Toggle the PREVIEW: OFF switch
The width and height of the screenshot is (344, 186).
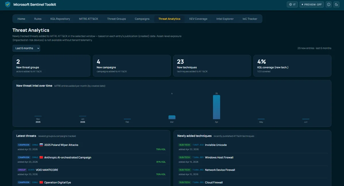click(312, 5)
